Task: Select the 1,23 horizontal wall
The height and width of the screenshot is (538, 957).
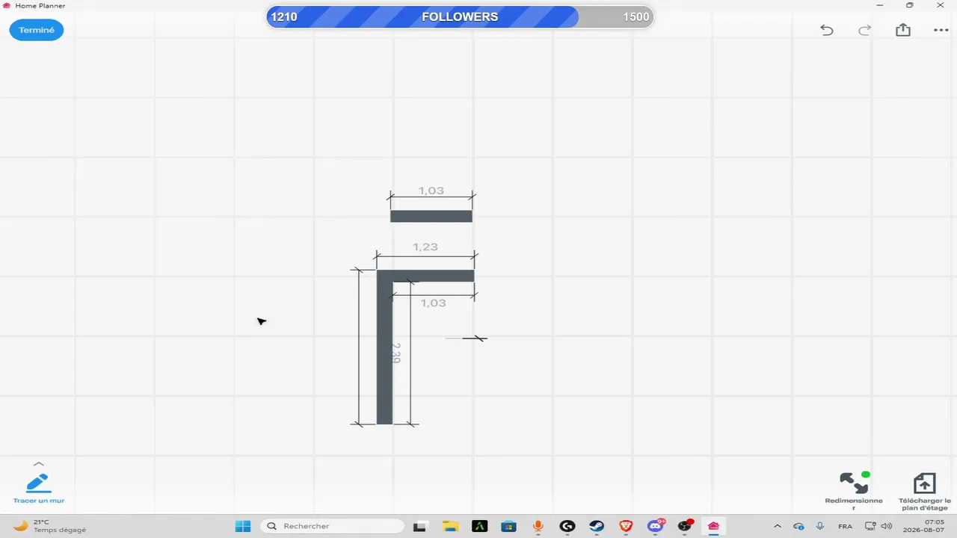Action: click(425, 276)
